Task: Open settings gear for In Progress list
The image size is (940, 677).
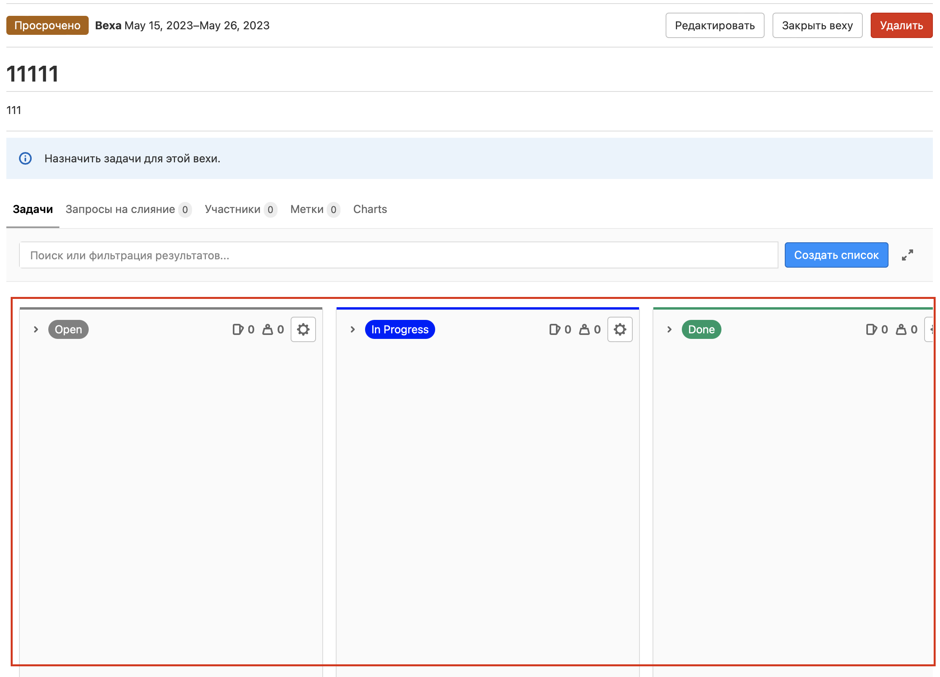Action: 620,329
